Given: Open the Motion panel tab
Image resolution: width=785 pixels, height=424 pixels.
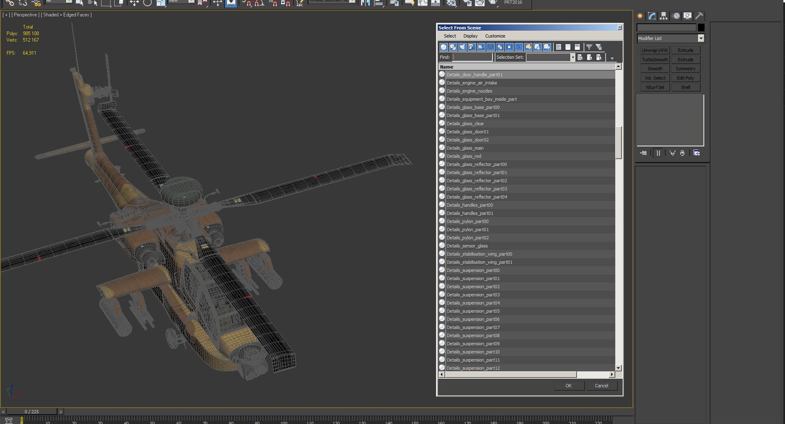Looking at the screenshot, I should 676,16.
